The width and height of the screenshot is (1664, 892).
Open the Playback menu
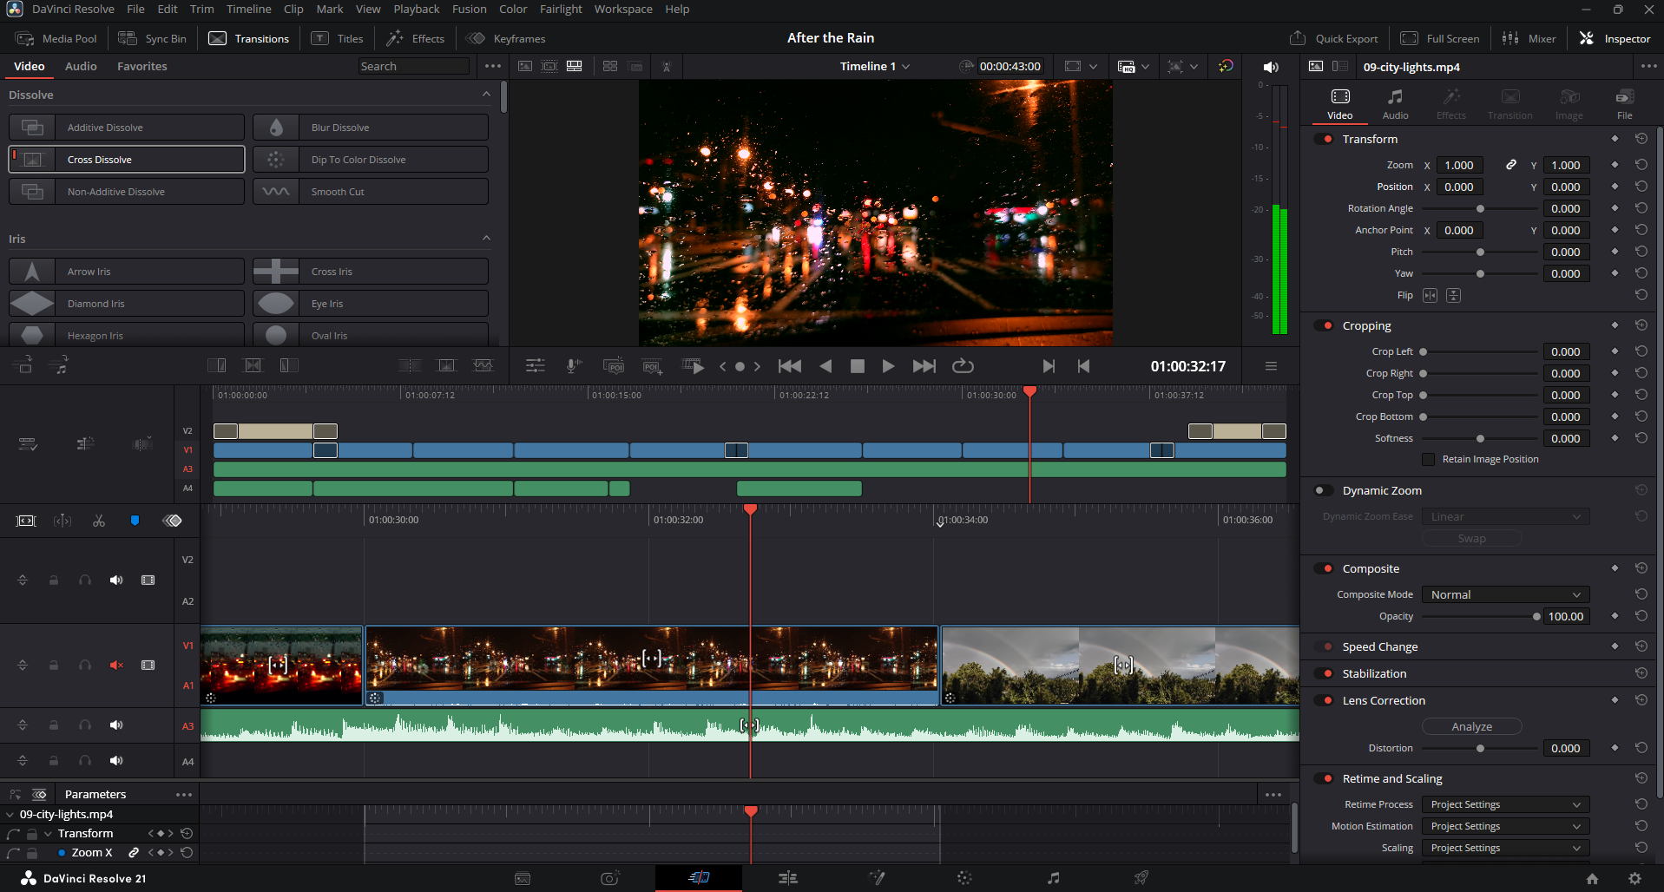417,9
